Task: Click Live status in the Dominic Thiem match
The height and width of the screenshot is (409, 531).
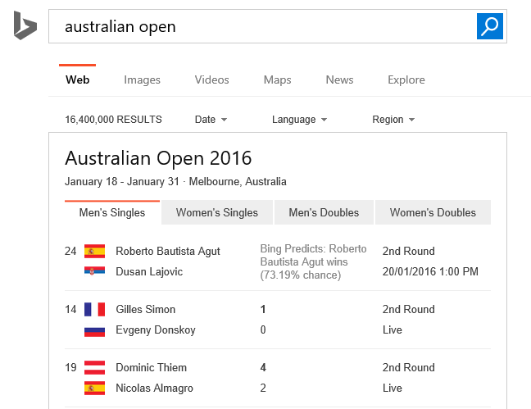Action: pyautogui.click(x=393, y=388)
